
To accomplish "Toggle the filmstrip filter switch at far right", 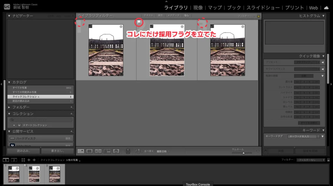I will (328, 160).
